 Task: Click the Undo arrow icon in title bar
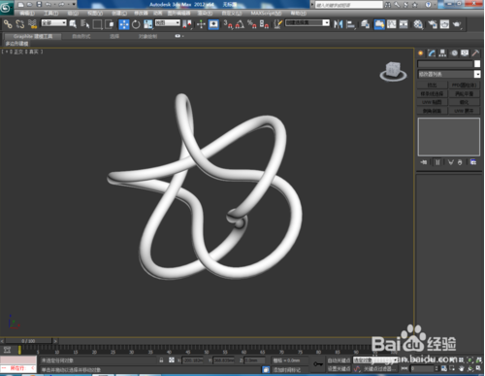(x=48, y=4)
